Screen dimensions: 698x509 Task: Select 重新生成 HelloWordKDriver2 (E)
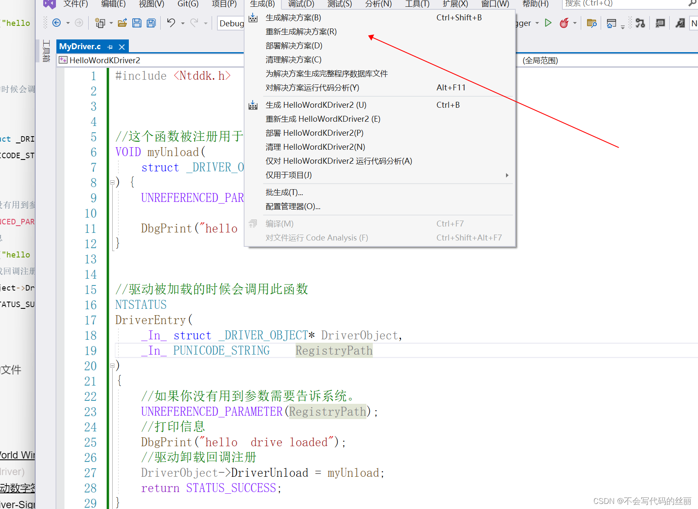coord(380,119)
